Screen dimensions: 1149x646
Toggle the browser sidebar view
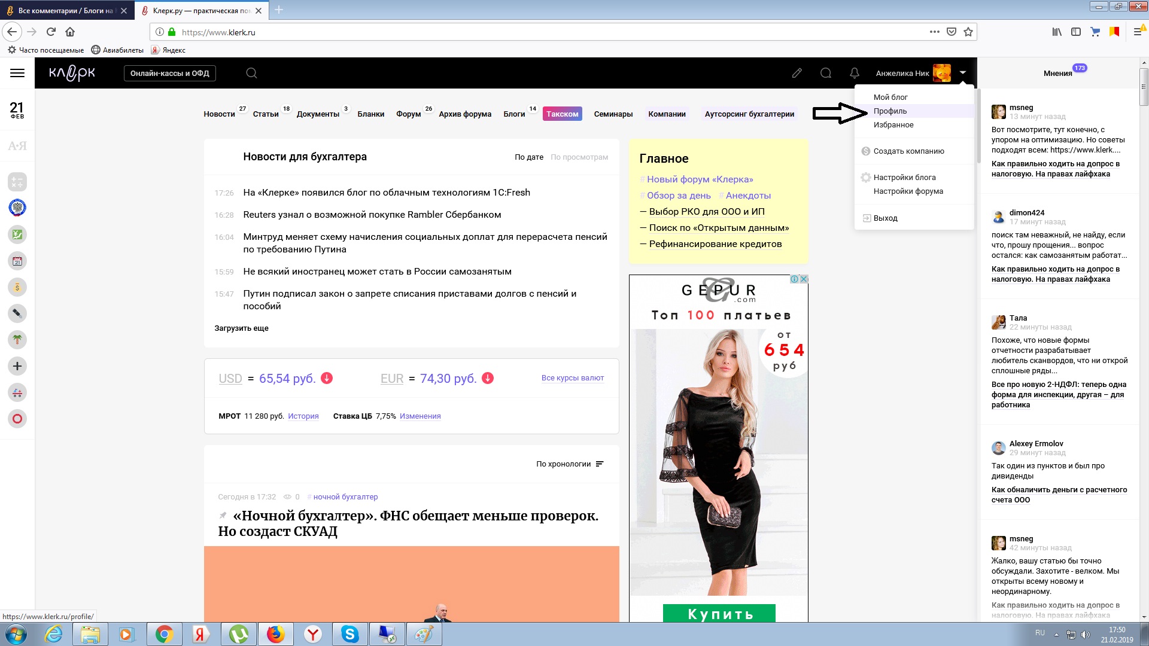click(x=1076, y=32)
